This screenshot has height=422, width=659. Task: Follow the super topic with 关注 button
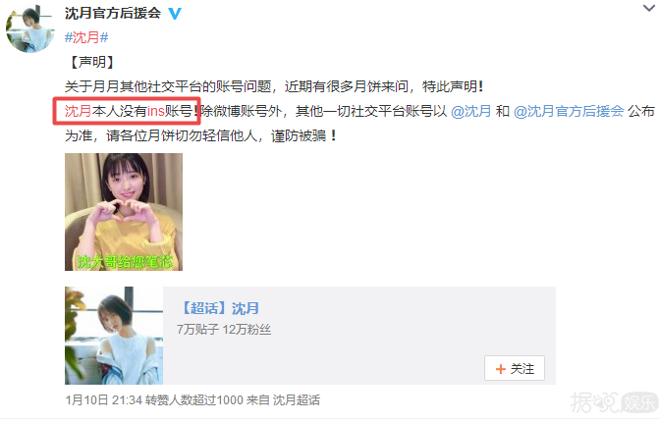click(515, 368)
